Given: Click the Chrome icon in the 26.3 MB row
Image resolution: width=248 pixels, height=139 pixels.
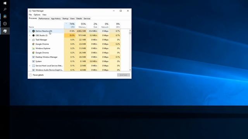Looking at the screenshot, I should 33,53.
